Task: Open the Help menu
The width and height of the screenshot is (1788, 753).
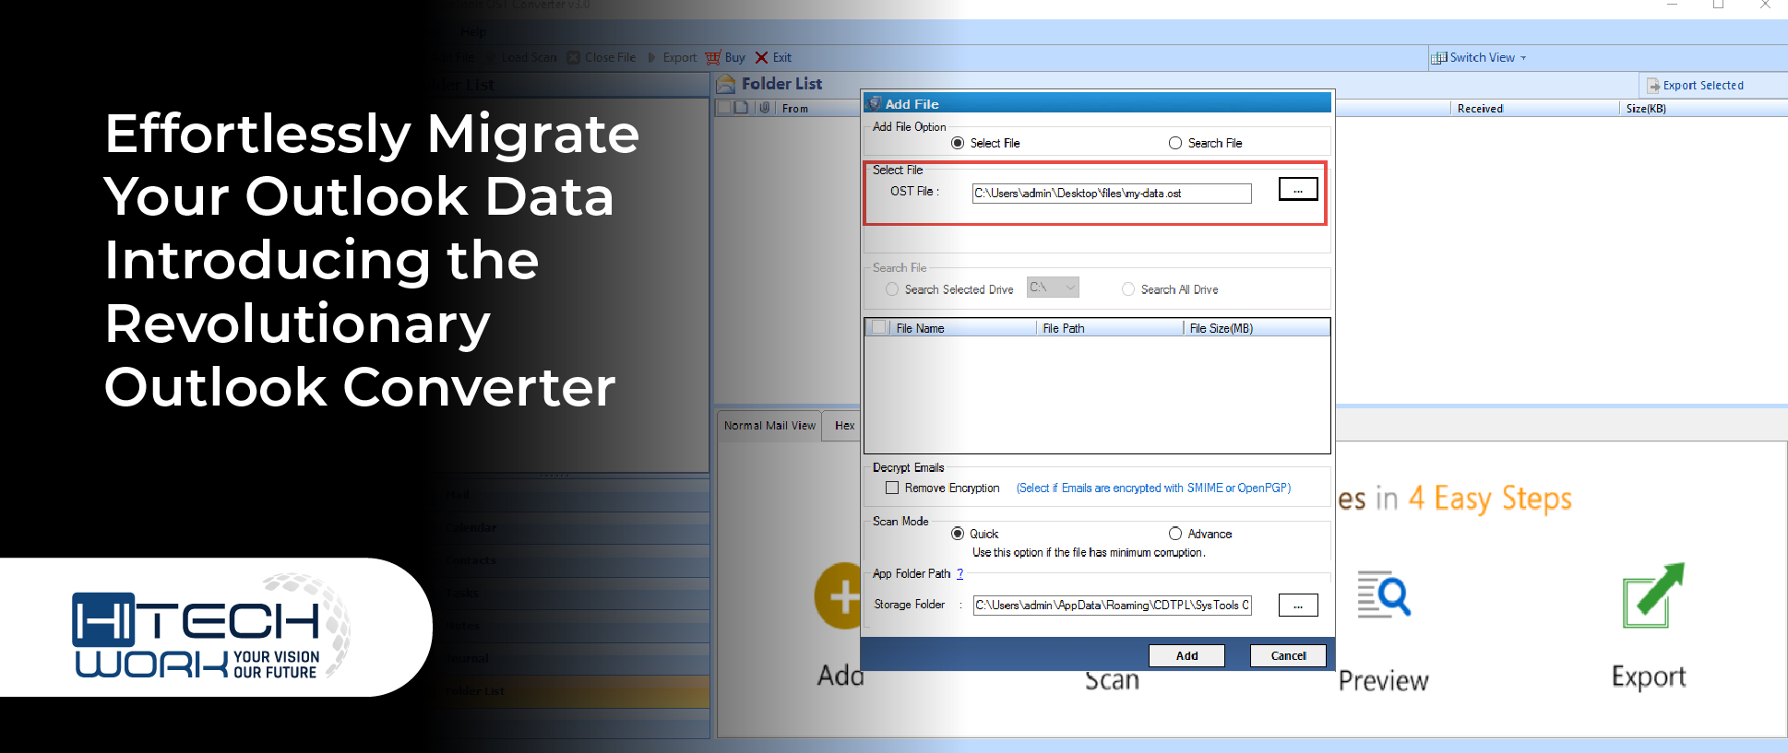Action: 473,31
